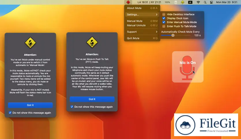Image resolution: width=241 pixels, height=139 pixels.
Task: Click the Attention heading in Push To Talk dialog
Action: 92,54
